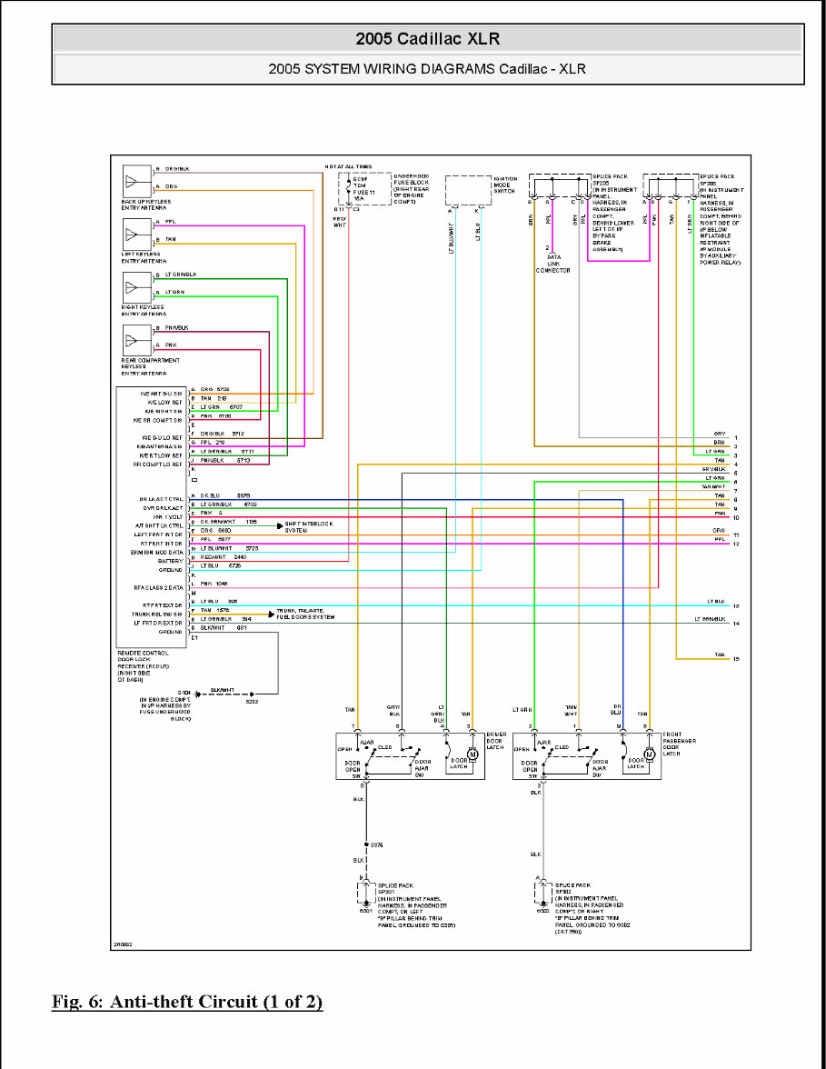Click the 'G104' ground reference label
Viewport: 826px width, 1069px height.
click(x=184, y=692)
